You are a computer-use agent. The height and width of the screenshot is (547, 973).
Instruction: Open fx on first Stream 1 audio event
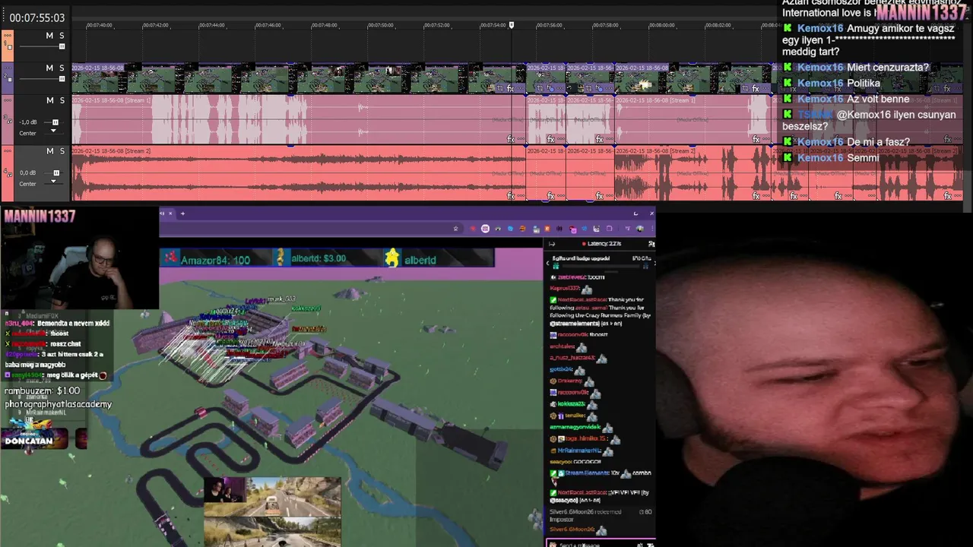(511, 139)
